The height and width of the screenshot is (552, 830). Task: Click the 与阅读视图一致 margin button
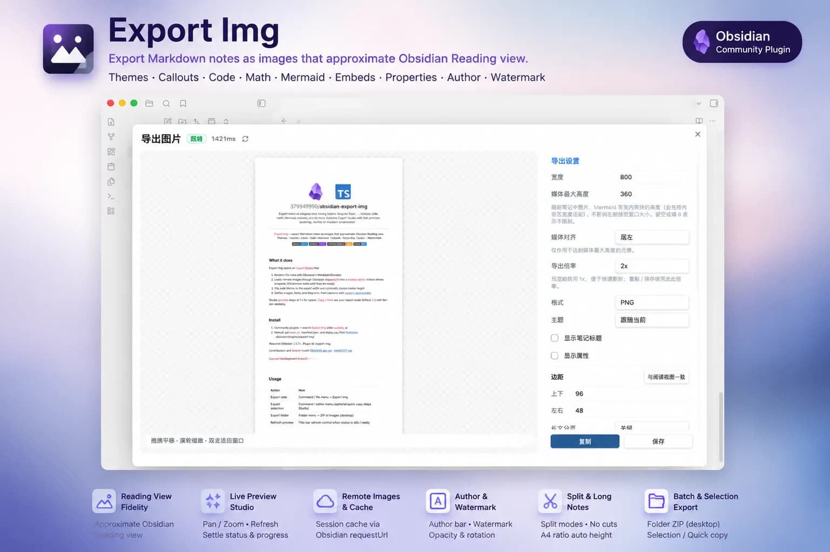click(666, 377)
